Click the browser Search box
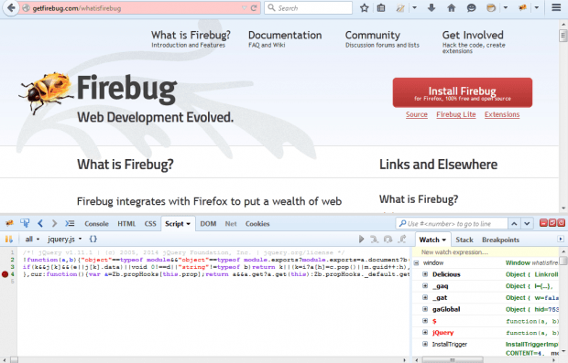The height and width of the screenshot is (363, 568). (308, 8)
